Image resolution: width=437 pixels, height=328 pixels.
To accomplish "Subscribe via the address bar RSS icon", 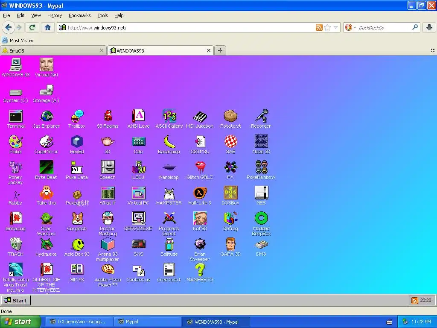I will 319,27.
